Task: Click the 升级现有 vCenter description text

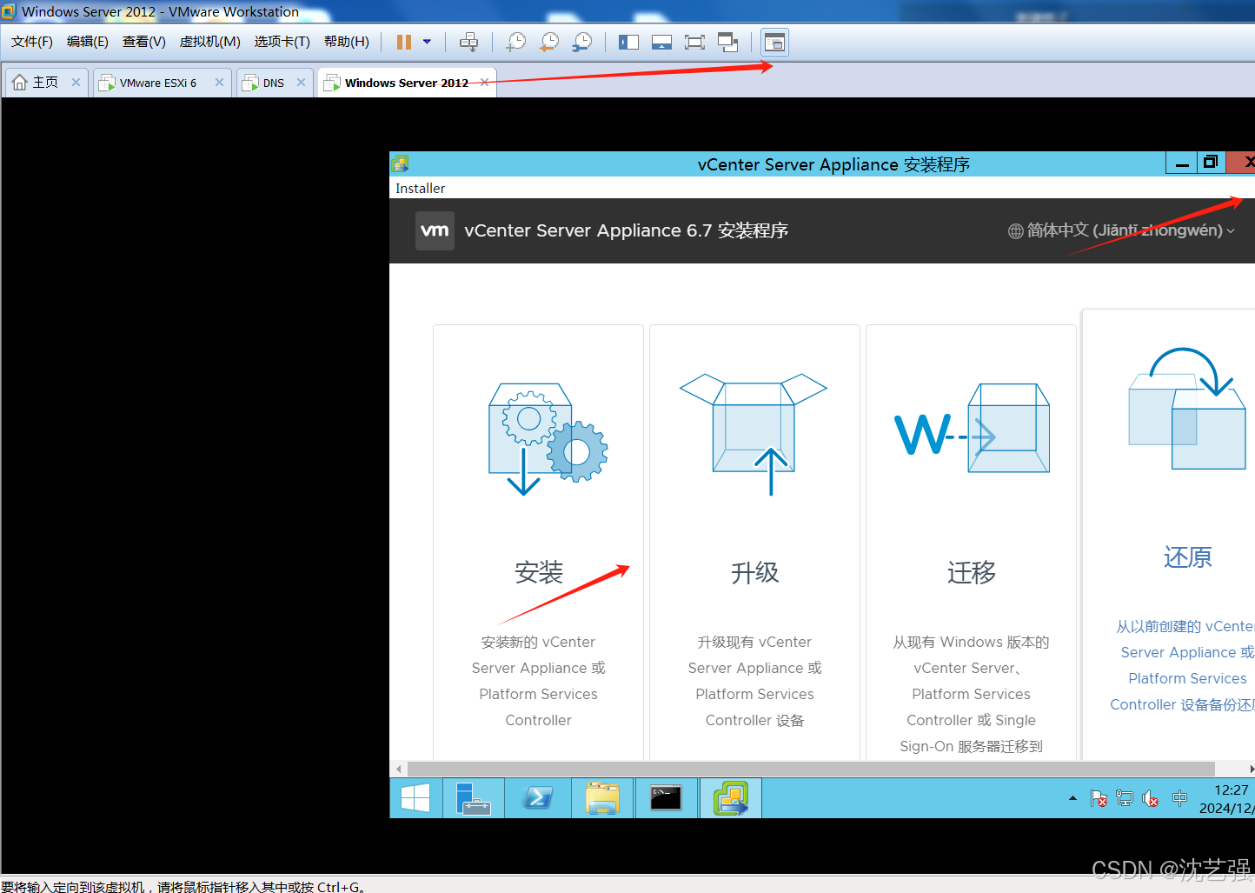Action: click(755, 681)
